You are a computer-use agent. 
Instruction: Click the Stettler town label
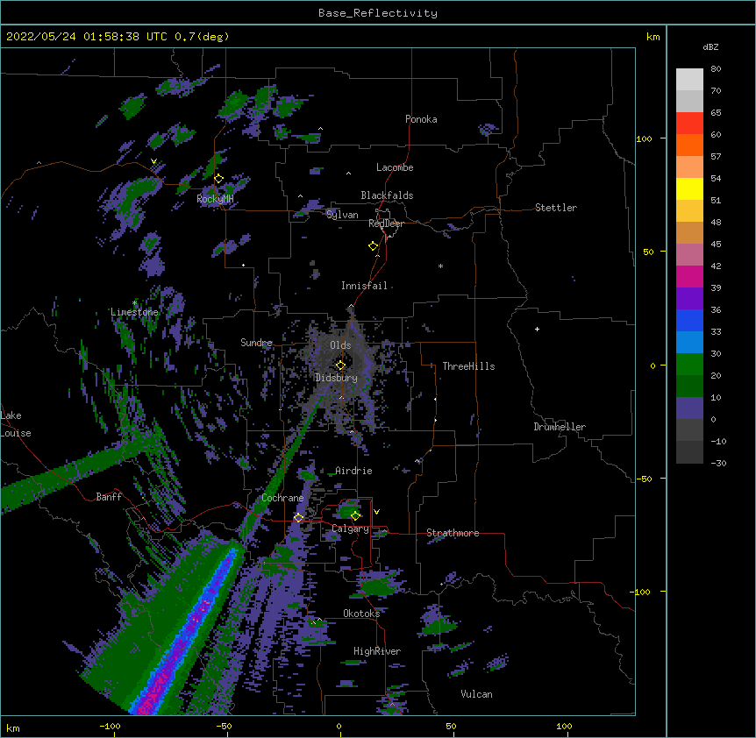click(555, 208)
